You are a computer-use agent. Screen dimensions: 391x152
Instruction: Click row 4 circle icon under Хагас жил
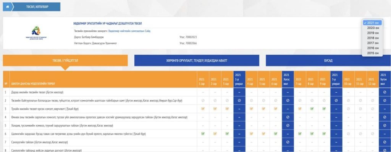288,117
